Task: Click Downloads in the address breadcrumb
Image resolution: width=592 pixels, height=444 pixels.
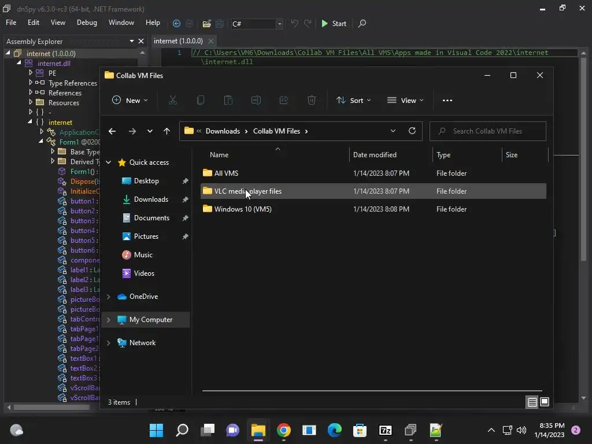Action: 223,131
